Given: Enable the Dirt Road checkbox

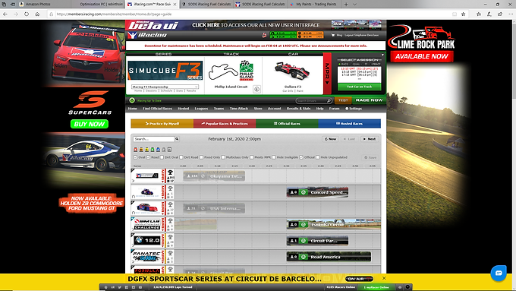Looking at the screenshot, I should 181,157.
